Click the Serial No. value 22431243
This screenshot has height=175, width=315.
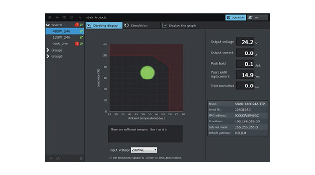[243, 110]
